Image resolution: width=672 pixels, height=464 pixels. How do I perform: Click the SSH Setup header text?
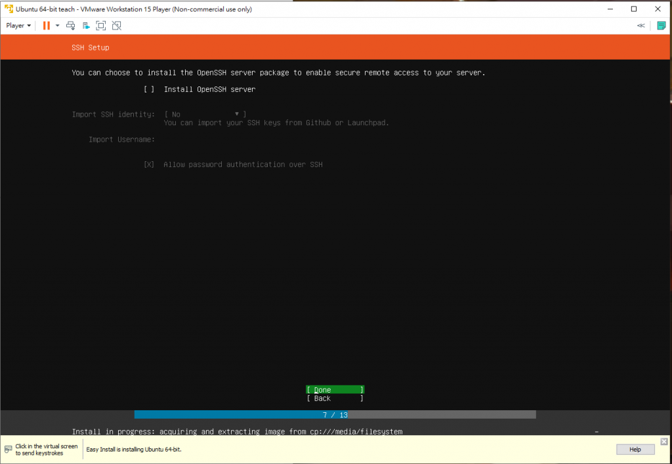pyautogui.click(x=91, y=47)
